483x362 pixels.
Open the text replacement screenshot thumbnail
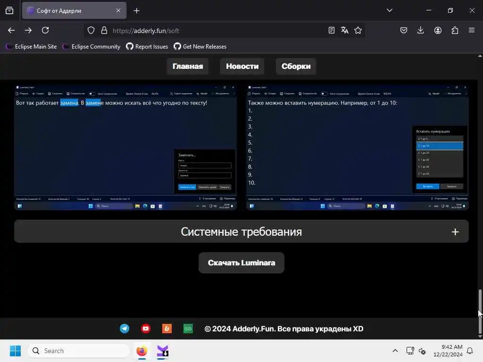click(x=125, y=147)
